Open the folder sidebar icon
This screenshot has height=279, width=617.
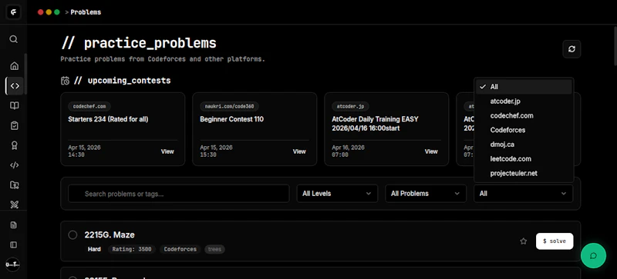(14, 184)
